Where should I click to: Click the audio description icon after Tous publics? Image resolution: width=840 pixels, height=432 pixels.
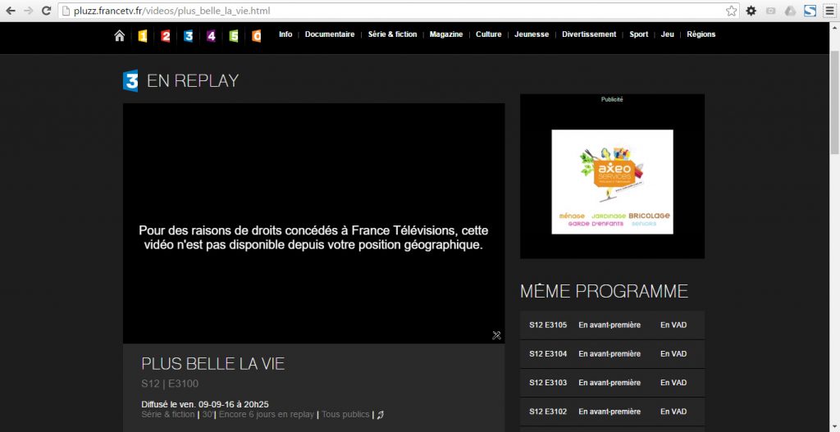[381, 414]
